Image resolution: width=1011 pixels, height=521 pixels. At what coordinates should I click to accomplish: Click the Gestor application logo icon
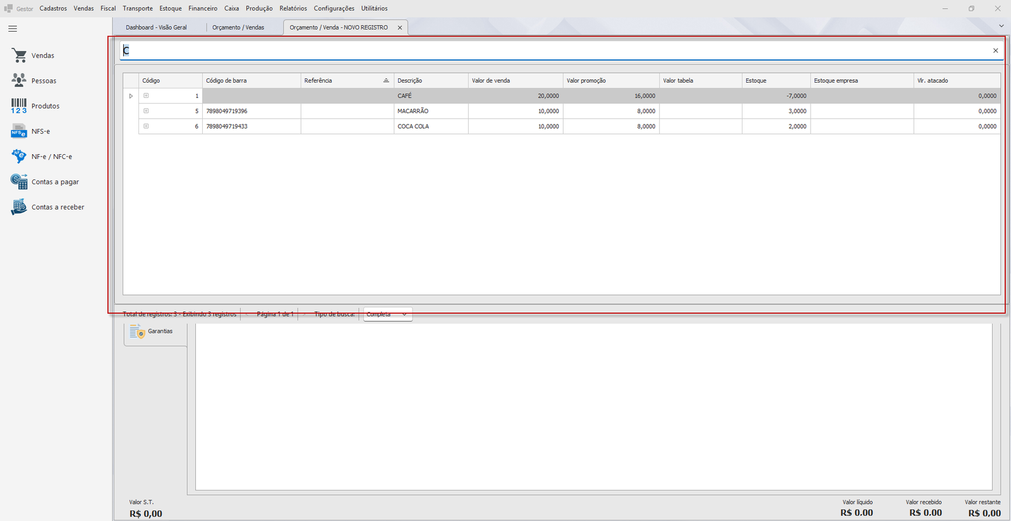[8, 8]
